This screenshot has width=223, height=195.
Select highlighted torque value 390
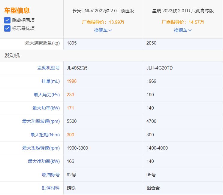tap(71, 135)
